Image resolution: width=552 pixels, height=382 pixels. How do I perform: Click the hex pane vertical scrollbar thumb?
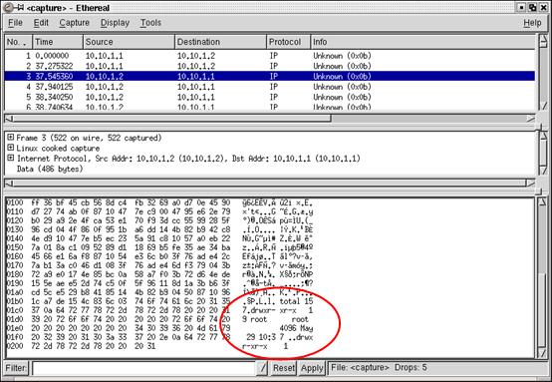(x=542, y=311)
